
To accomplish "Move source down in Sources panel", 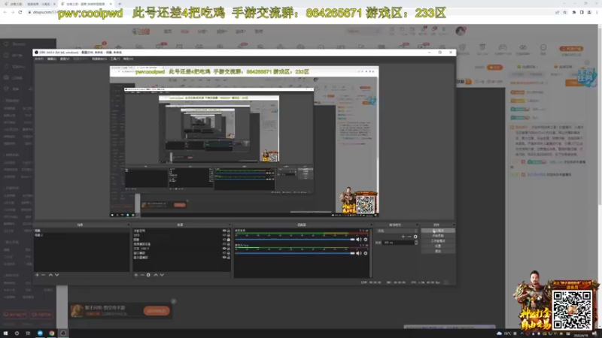I will [162, 275].
